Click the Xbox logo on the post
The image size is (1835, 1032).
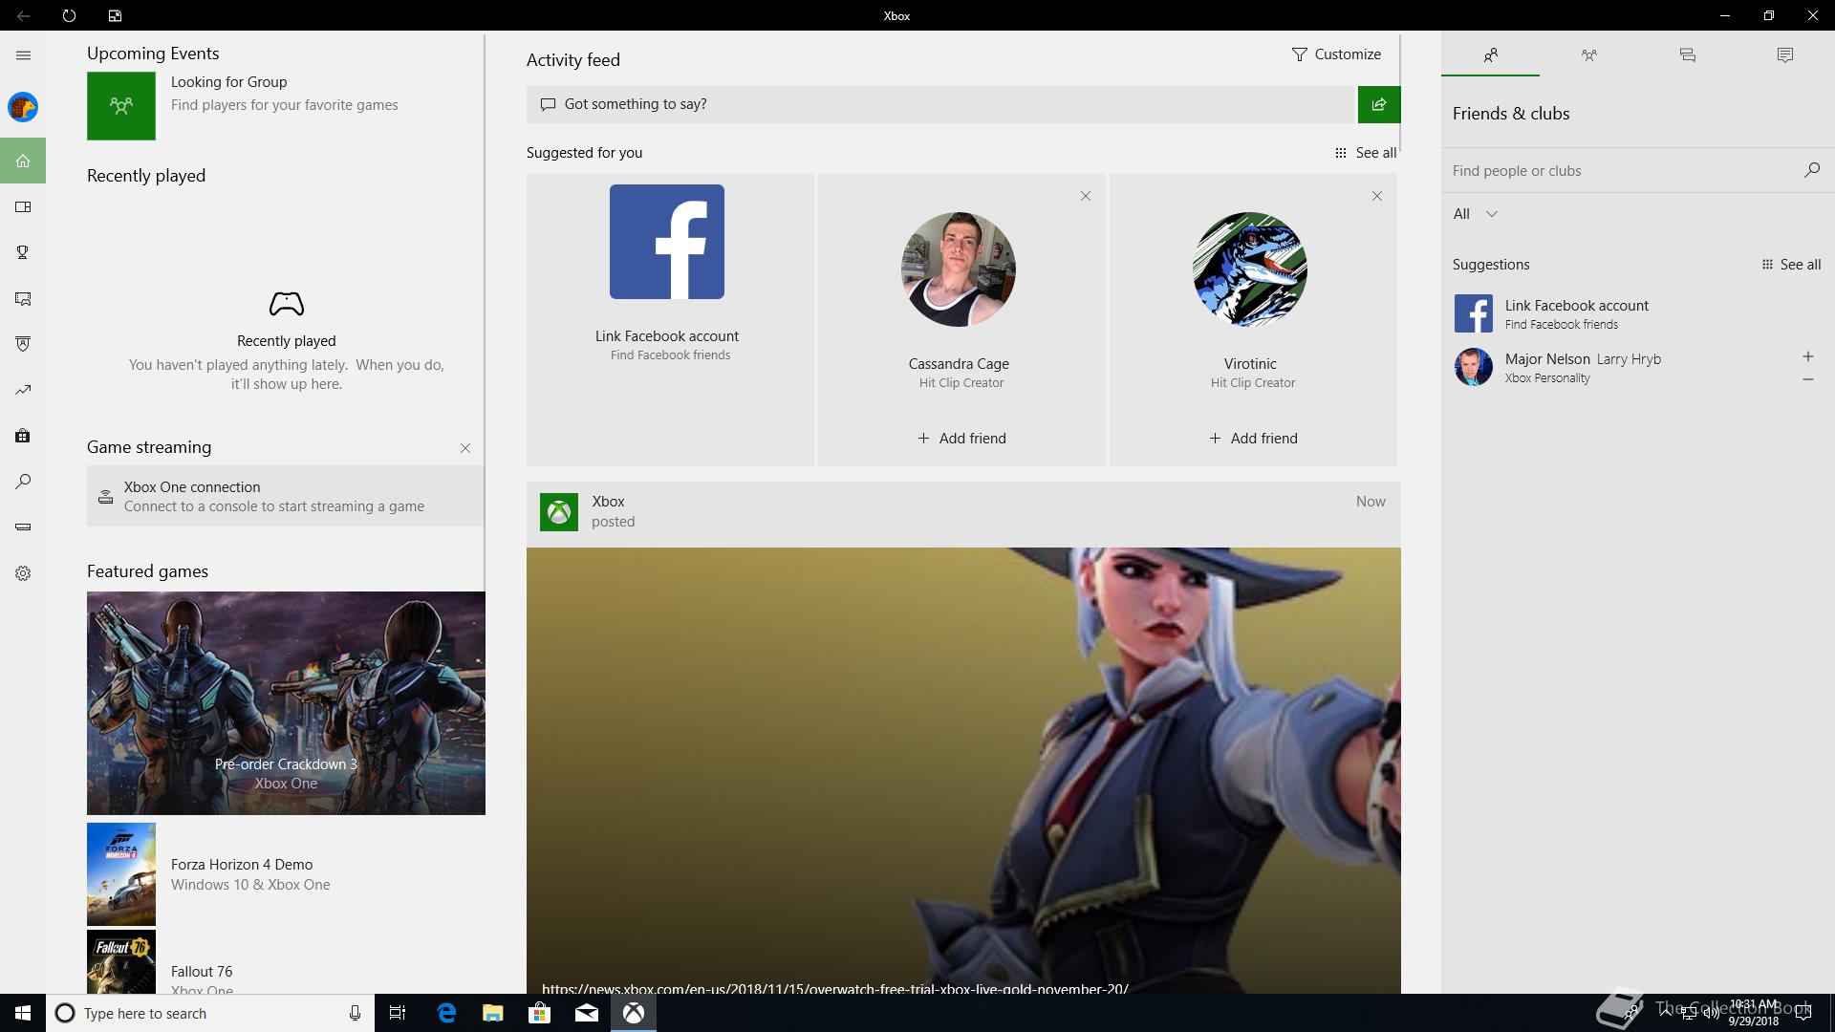559,512
